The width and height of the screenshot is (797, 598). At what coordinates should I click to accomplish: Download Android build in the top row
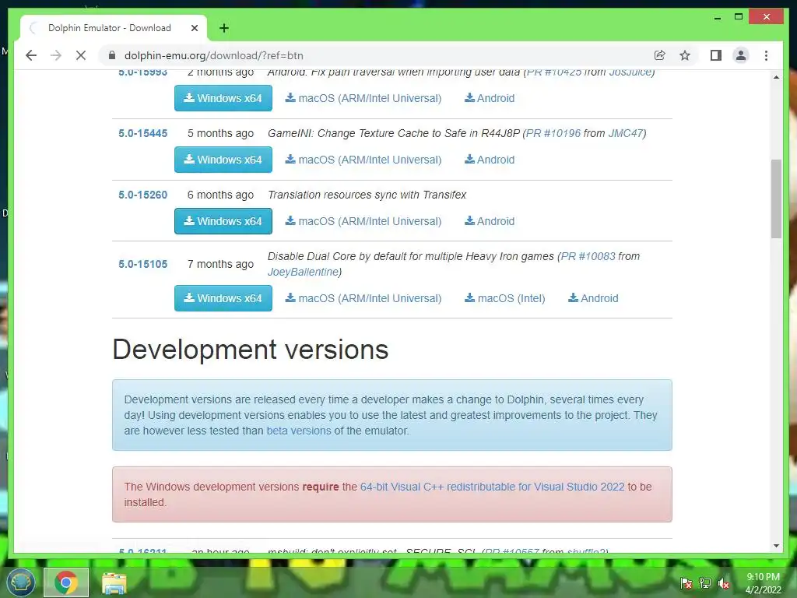490,98
